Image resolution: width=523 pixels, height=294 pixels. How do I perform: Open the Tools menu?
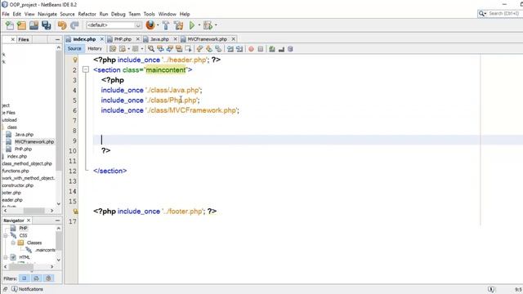149,14
